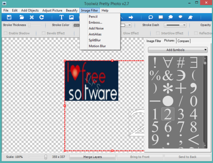Open the Help menu
Image resolution: width=213 pixels, height=163 pixels.
[x=105, y=10]
